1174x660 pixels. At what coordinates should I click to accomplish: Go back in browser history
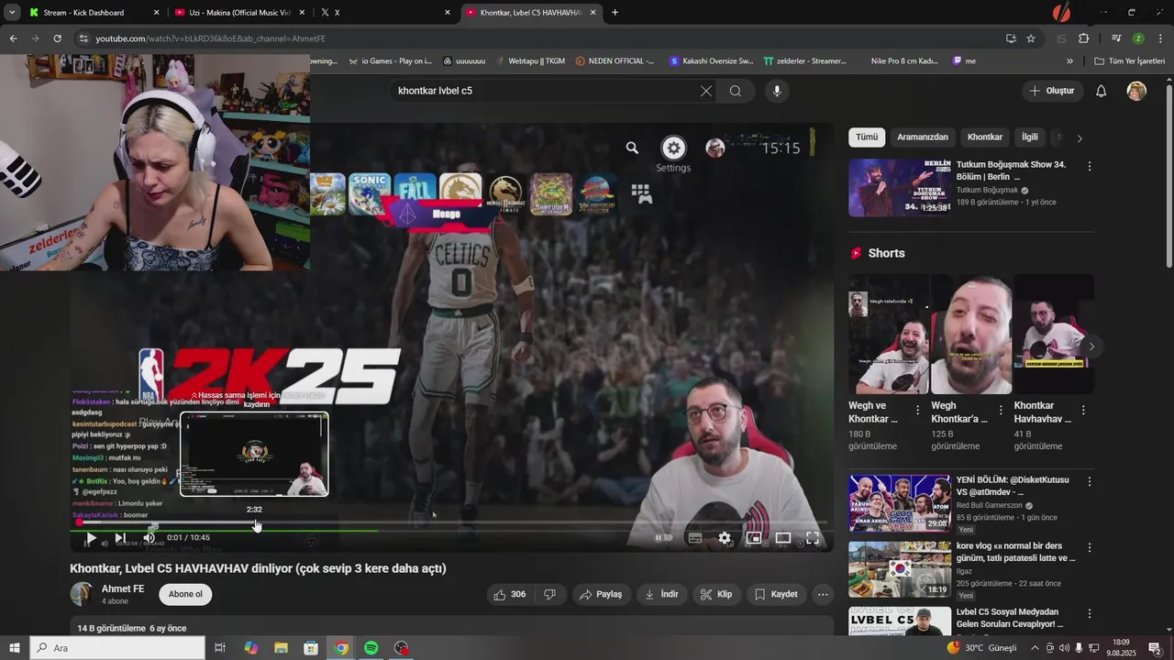tap(14, 38)
